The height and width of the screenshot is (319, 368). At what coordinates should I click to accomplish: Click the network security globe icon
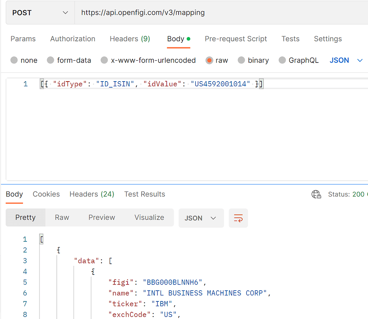(x=316, y=194)
